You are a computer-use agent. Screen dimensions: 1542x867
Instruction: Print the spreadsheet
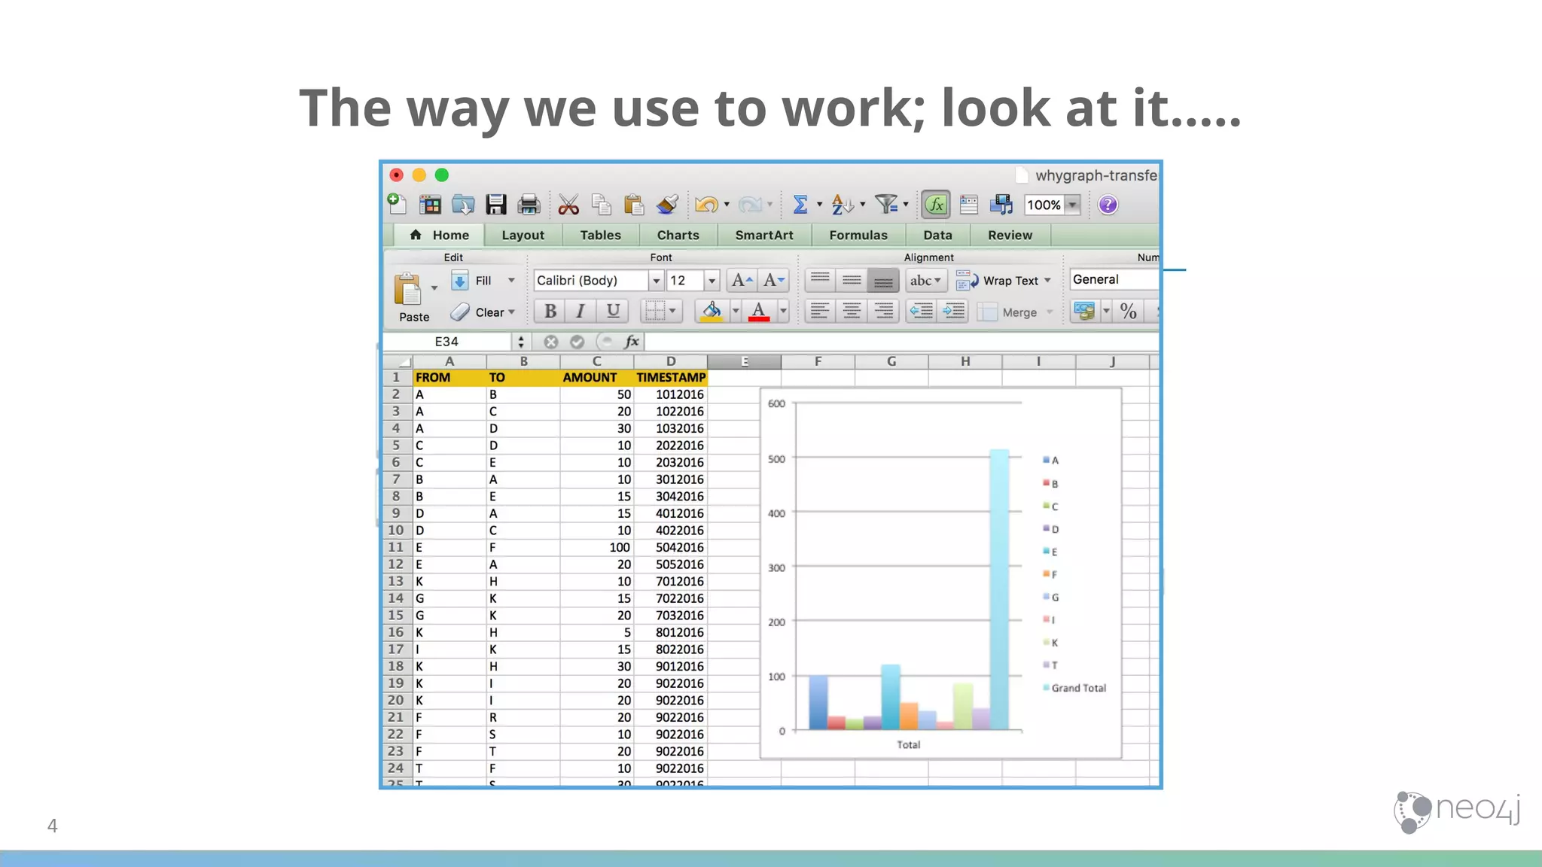[529, 205]
